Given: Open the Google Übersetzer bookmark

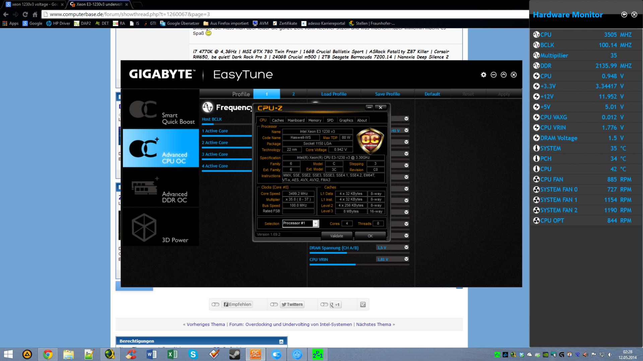Looking at the screenshot, I should [180, 23].
